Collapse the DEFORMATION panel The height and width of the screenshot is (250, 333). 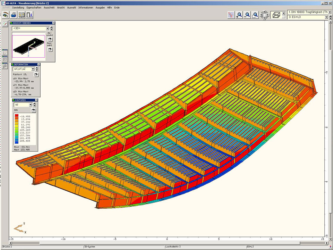point(39,64)
